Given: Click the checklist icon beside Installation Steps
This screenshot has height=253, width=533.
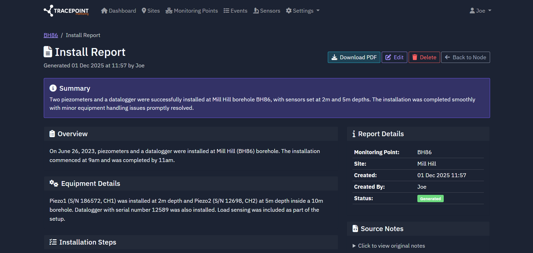Looking at the screenshot, I should pos(53,242).
